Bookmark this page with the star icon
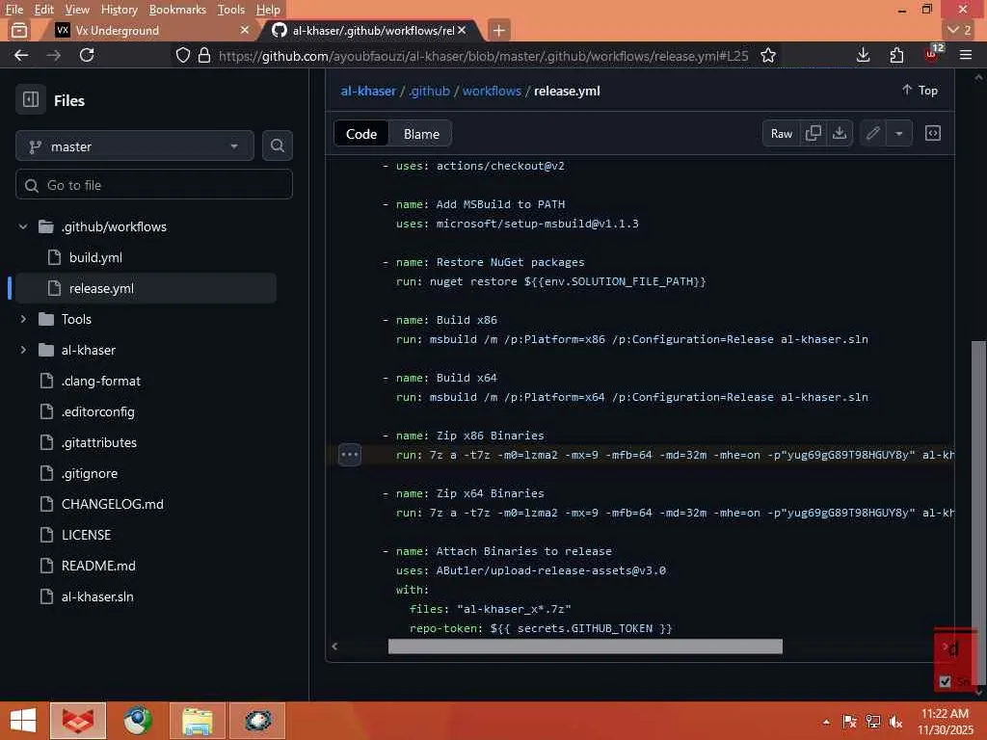Screen dimensions: 987x740 (768, 55)
